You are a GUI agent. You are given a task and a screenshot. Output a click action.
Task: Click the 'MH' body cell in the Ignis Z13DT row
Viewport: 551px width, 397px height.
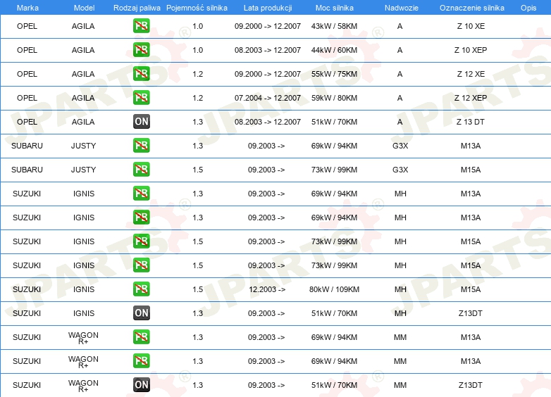400,313
